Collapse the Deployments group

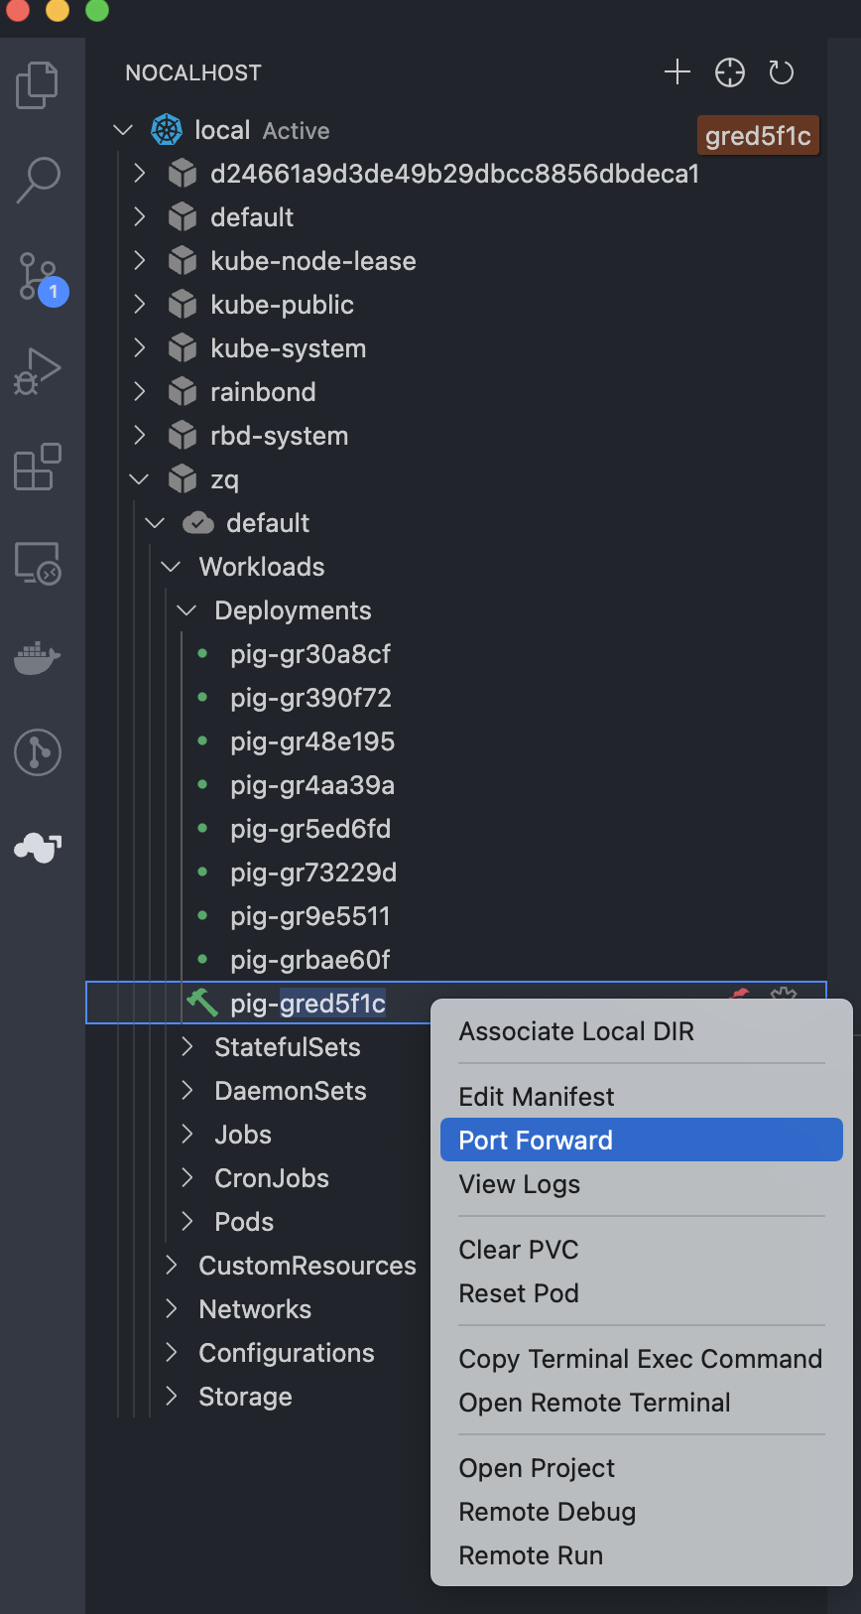point(187,610)
